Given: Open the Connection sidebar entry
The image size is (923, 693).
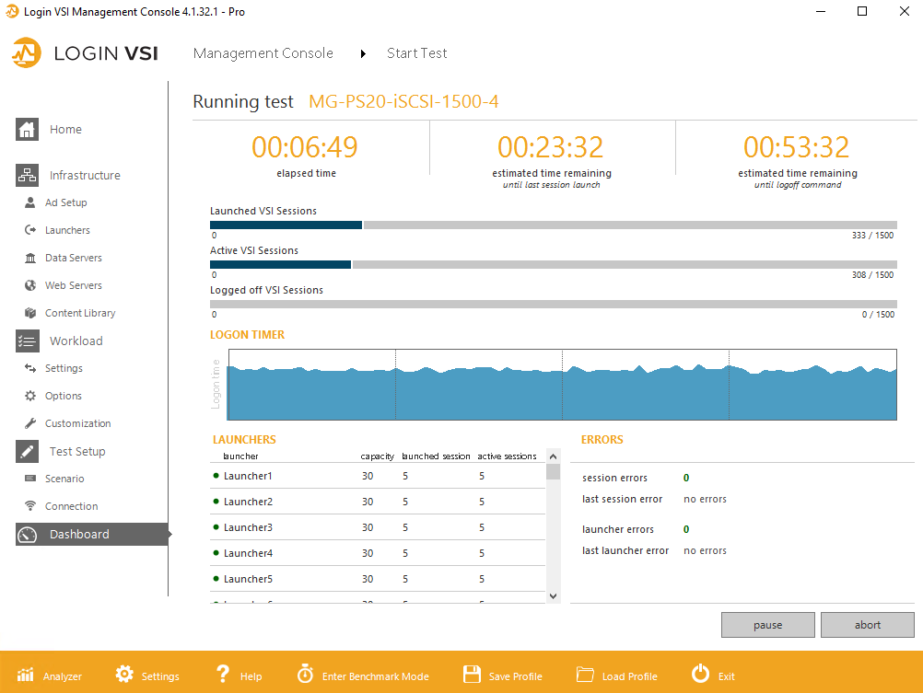Looking at the screenshot, I should coord(71,506).
